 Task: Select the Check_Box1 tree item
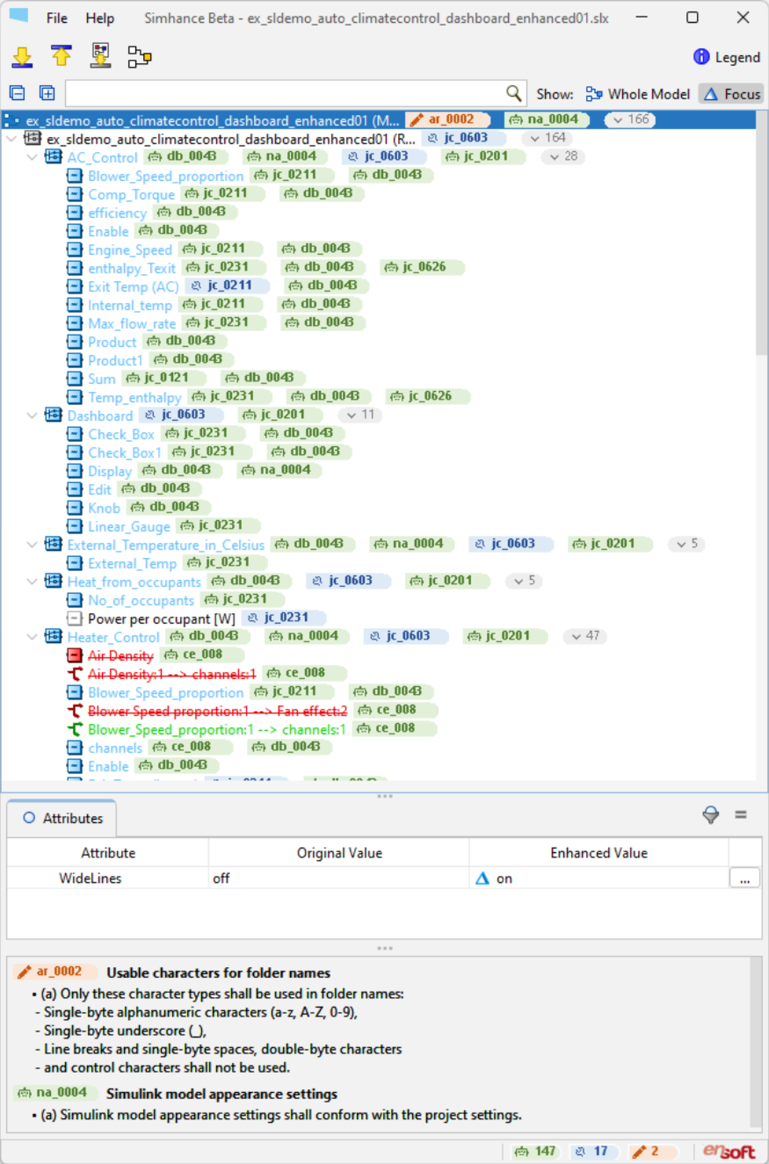pyautogui.click(x=124, y=452)
